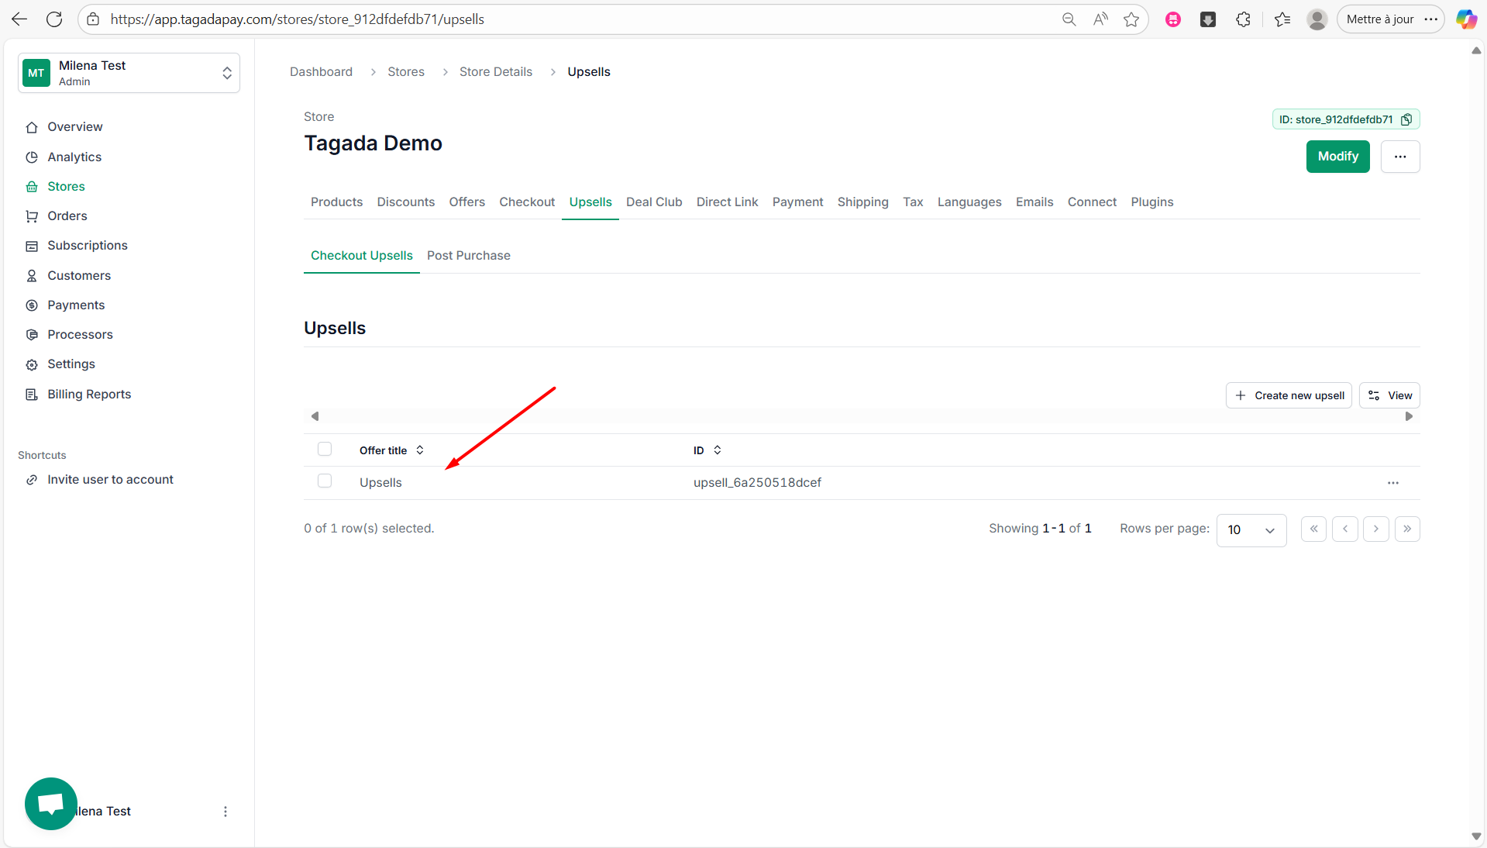This screenshot has width=1487, height=848.
Task: Copy the store ID with the copy icon
Action: coord(1406,119)
